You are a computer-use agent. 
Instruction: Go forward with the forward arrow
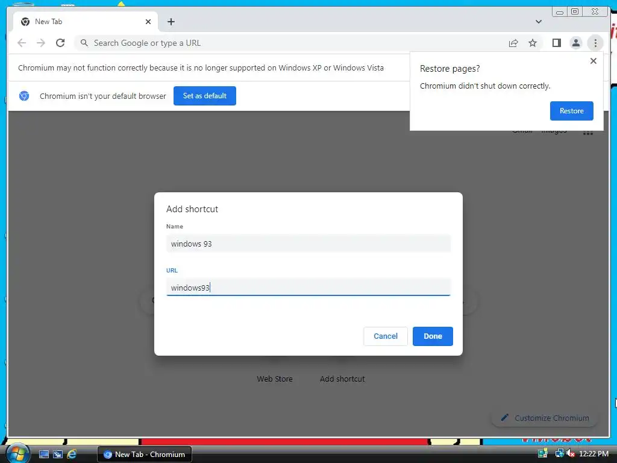click(x=41, y=43)
